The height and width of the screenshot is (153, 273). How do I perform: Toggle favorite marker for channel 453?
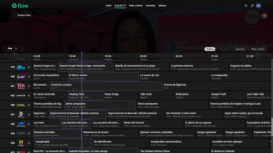(29, 133)
